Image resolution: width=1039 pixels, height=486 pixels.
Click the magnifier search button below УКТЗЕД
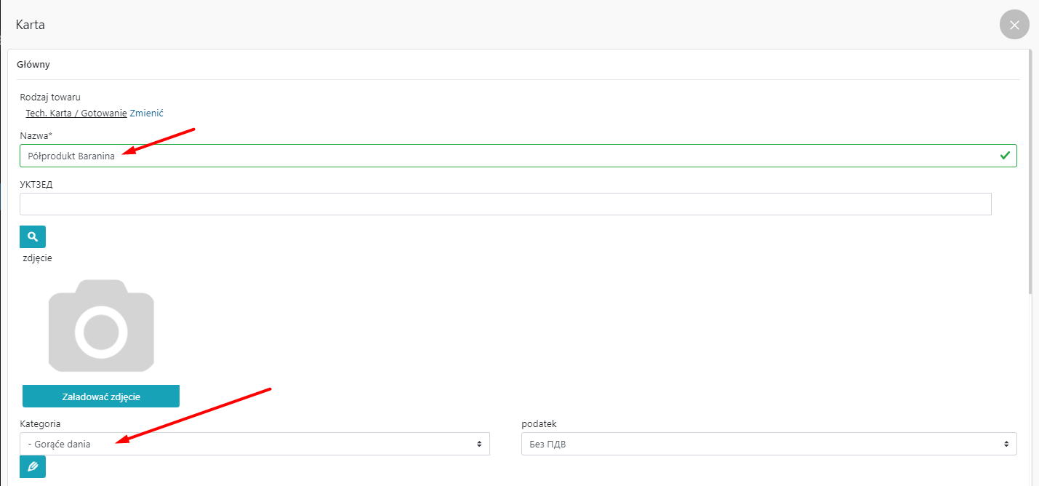click(x=33, y=236)
